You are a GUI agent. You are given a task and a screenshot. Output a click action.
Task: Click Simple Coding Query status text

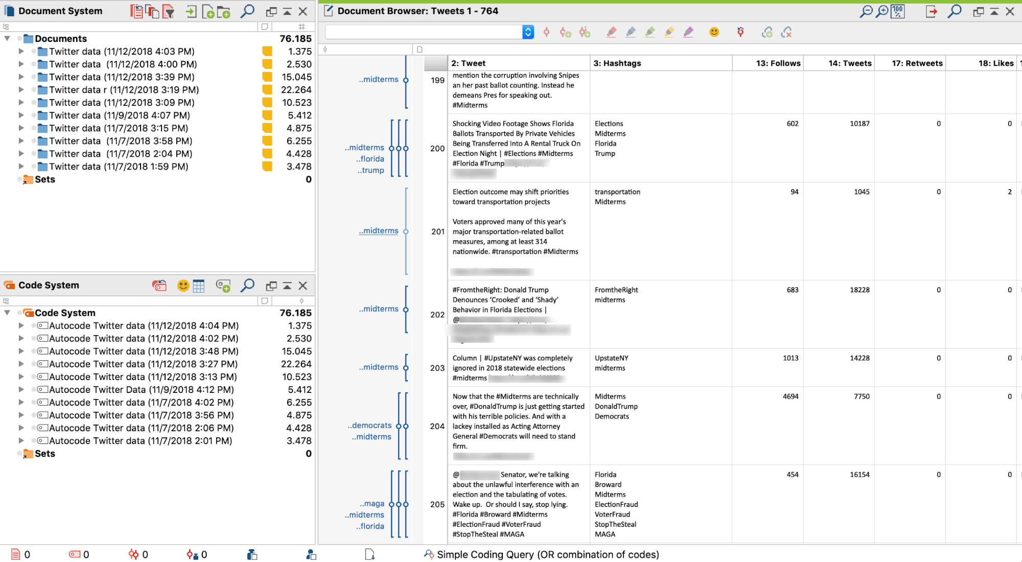pyautogui.click(x=548, y=554)
